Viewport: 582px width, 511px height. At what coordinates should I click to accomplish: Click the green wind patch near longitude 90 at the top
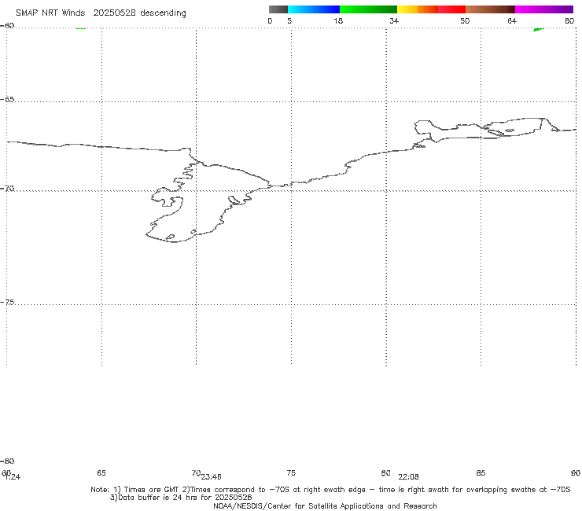click(x=539, y=29)
